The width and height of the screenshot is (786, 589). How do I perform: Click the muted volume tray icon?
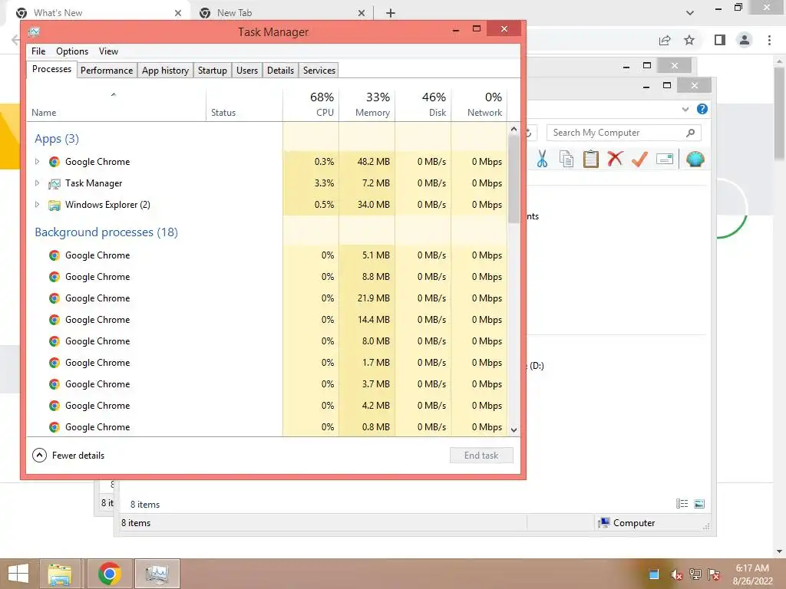677,574
